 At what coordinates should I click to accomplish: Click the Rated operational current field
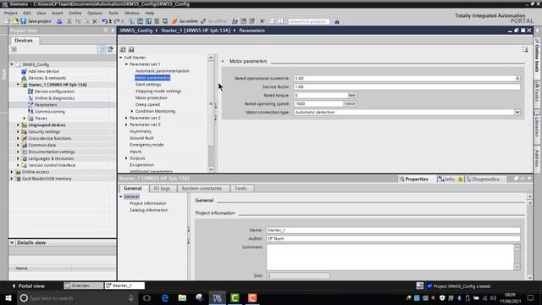click(404, 79)
